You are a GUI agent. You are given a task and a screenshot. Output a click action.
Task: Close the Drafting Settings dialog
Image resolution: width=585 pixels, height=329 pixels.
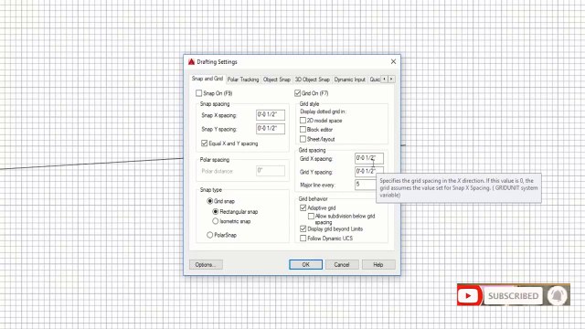click(393, 61)
